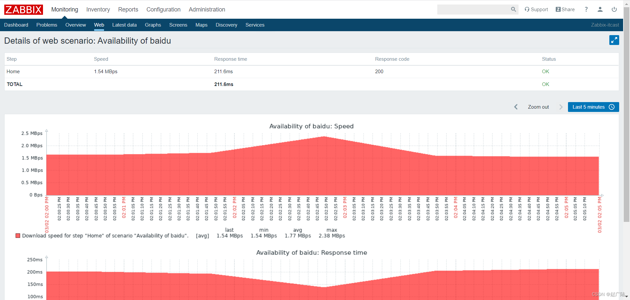Click the response code 200 cell
Image resolution: width=630 pixels, height=300 pixels.
(379, 72)
